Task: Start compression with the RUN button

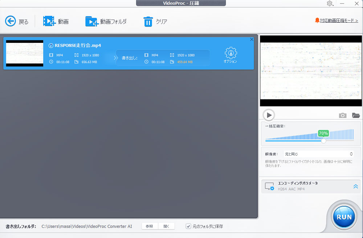Action: [344, 217]
